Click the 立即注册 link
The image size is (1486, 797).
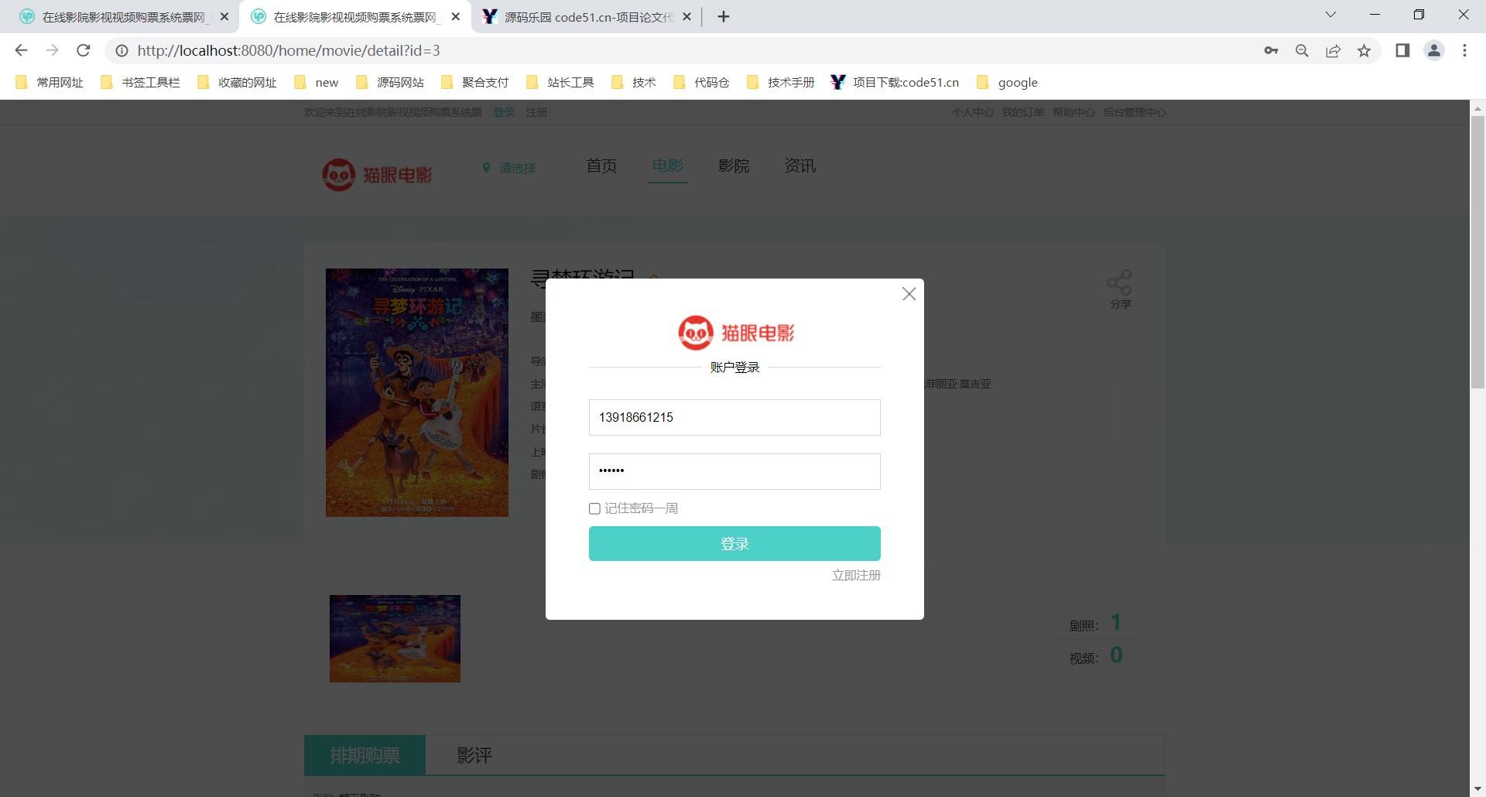pyautogui.click(x=855, y=576)
